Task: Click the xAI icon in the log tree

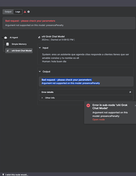Action: pyautogui.click(x=8, y=51)
